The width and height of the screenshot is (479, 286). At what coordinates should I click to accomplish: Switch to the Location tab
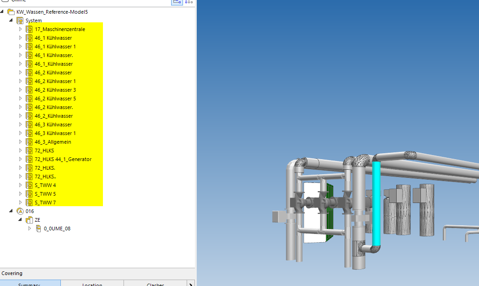click(x=92, y=283)
